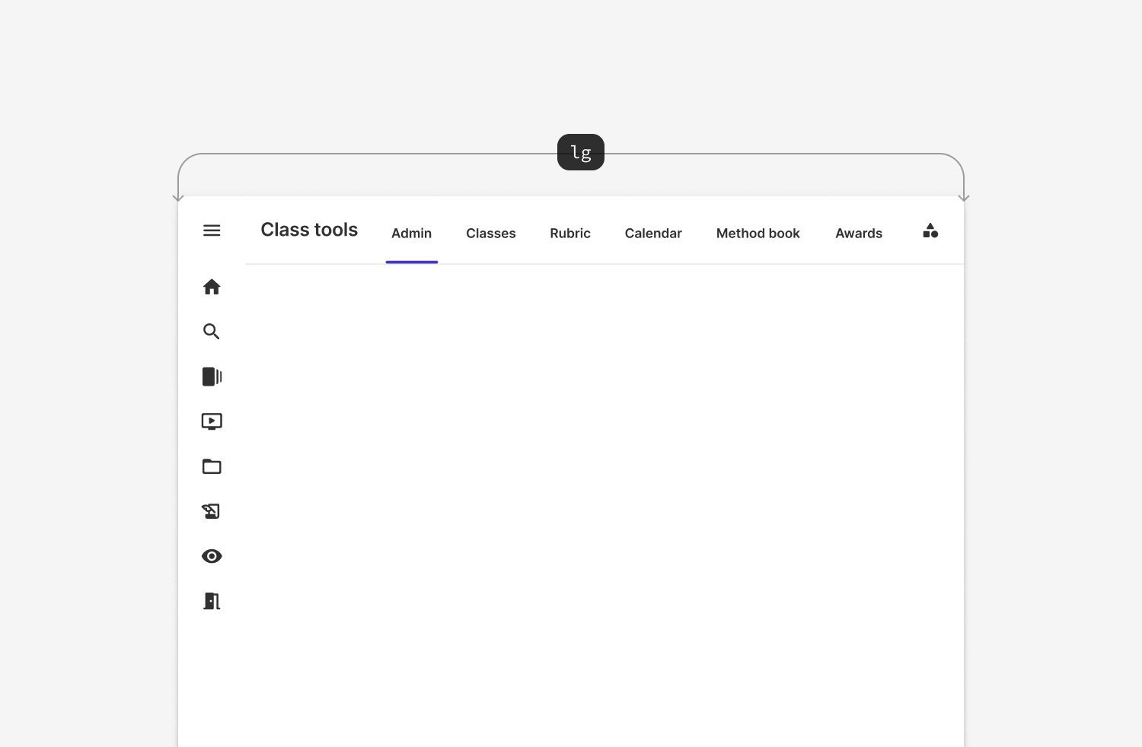Click the left bracket arrow tip
The width and height of the screenshot is (1142, 747).
[178, 198]
